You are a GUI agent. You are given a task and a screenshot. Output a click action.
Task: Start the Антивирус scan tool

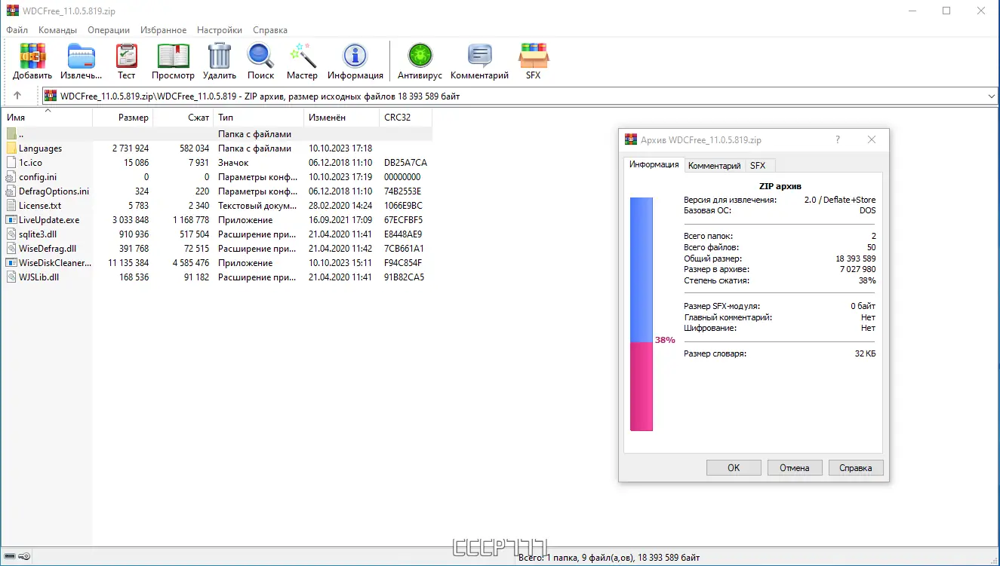(x=420, y=56)
